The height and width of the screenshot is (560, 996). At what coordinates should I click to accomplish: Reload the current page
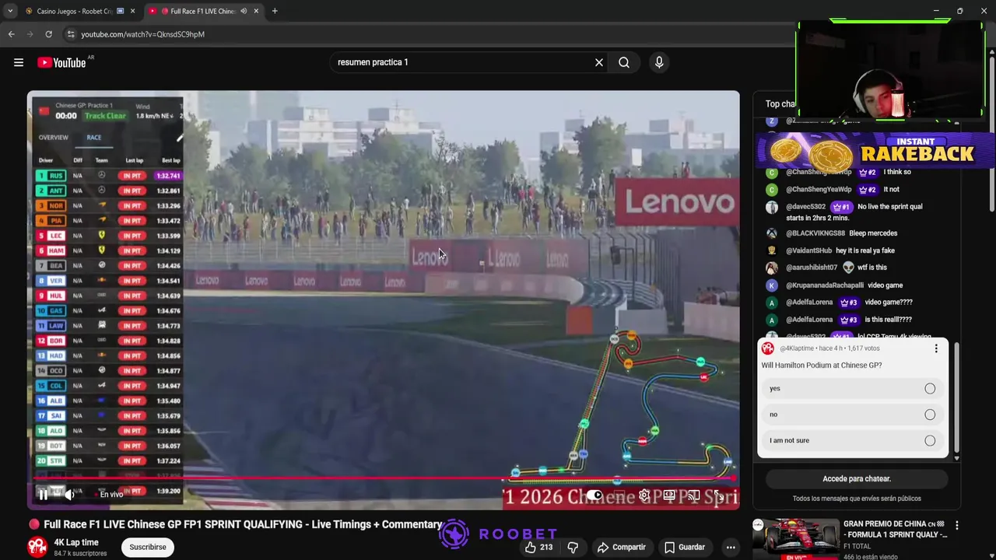pos(48,34)
